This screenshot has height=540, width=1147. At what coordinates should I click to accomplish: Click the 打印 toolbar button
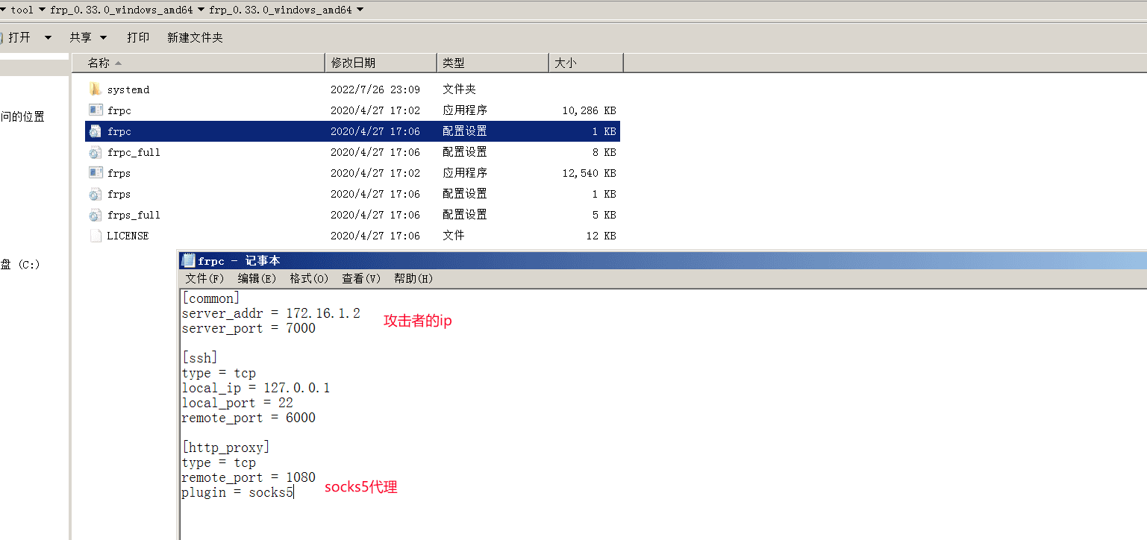[x=138, y=37]
